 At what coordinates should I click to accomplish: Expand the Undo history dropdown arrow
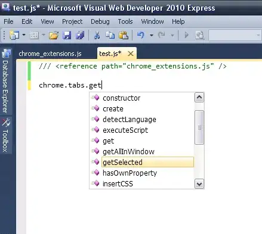point(152,35)
